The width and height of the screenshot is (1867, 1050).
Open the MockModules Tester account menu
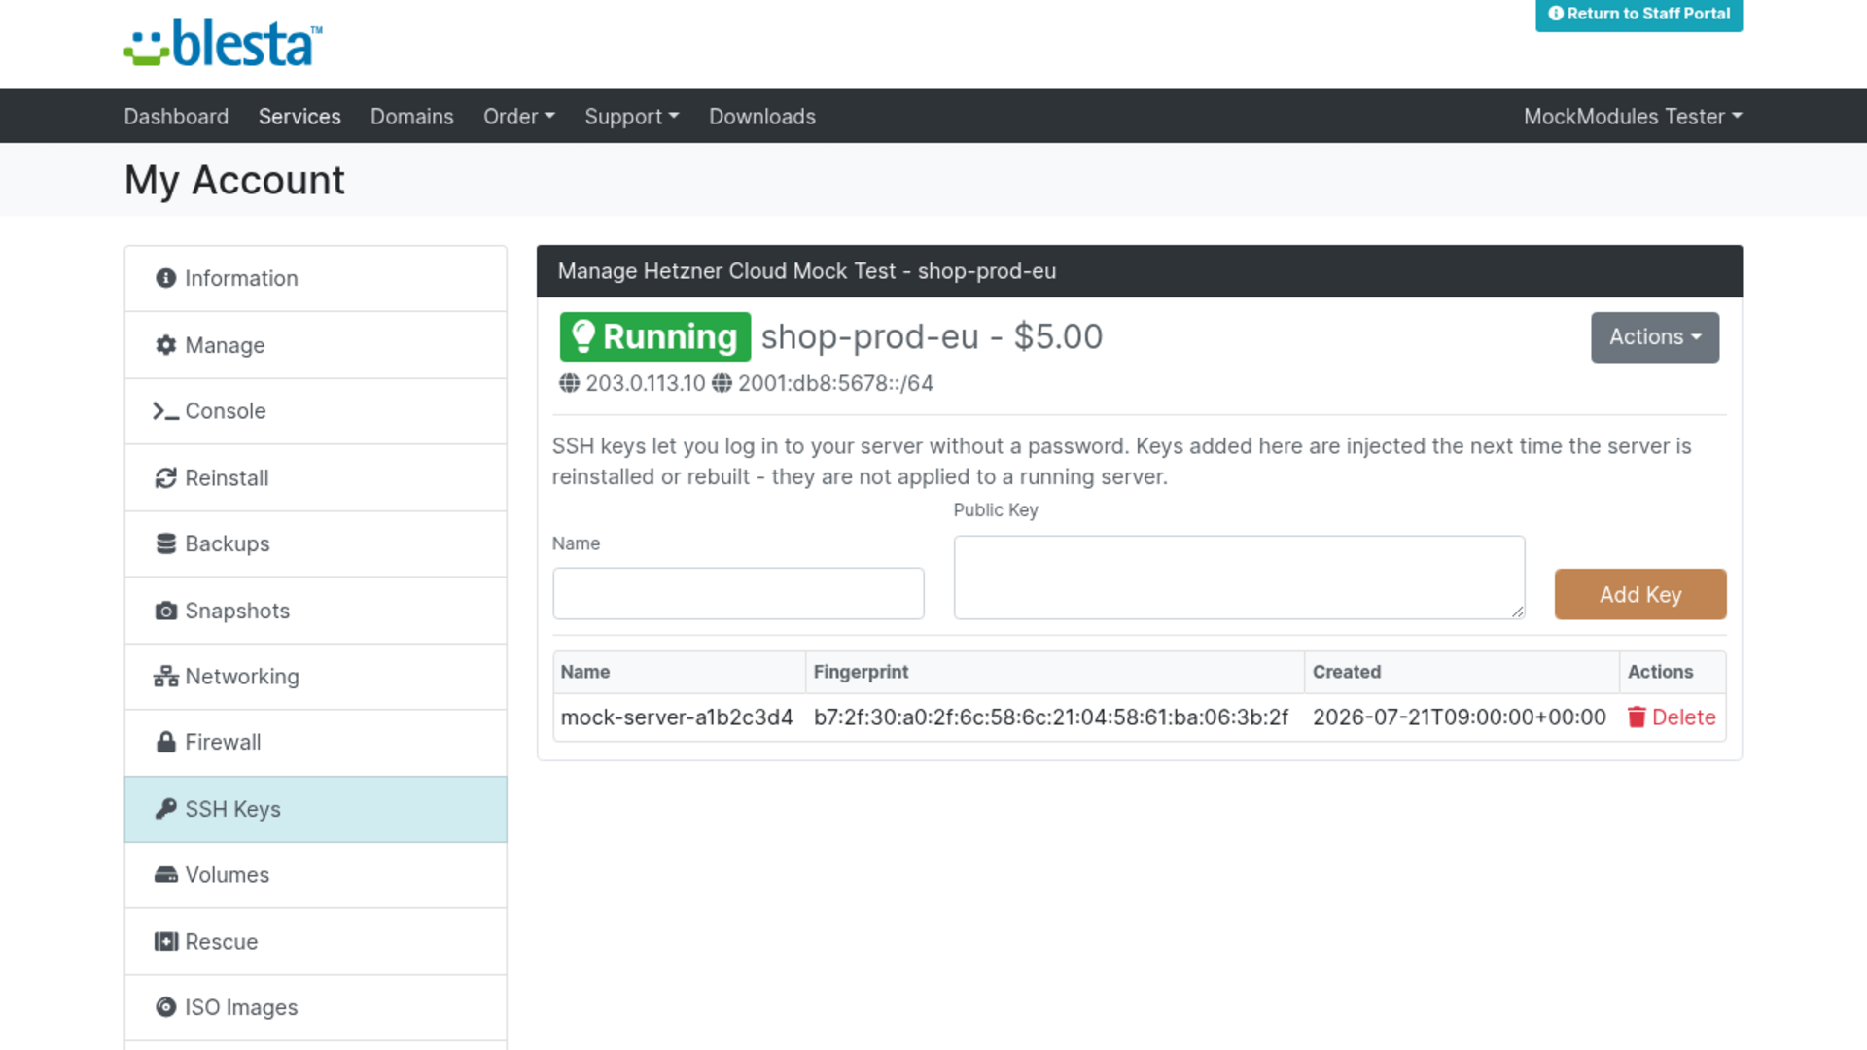(x=1633, y=117)
